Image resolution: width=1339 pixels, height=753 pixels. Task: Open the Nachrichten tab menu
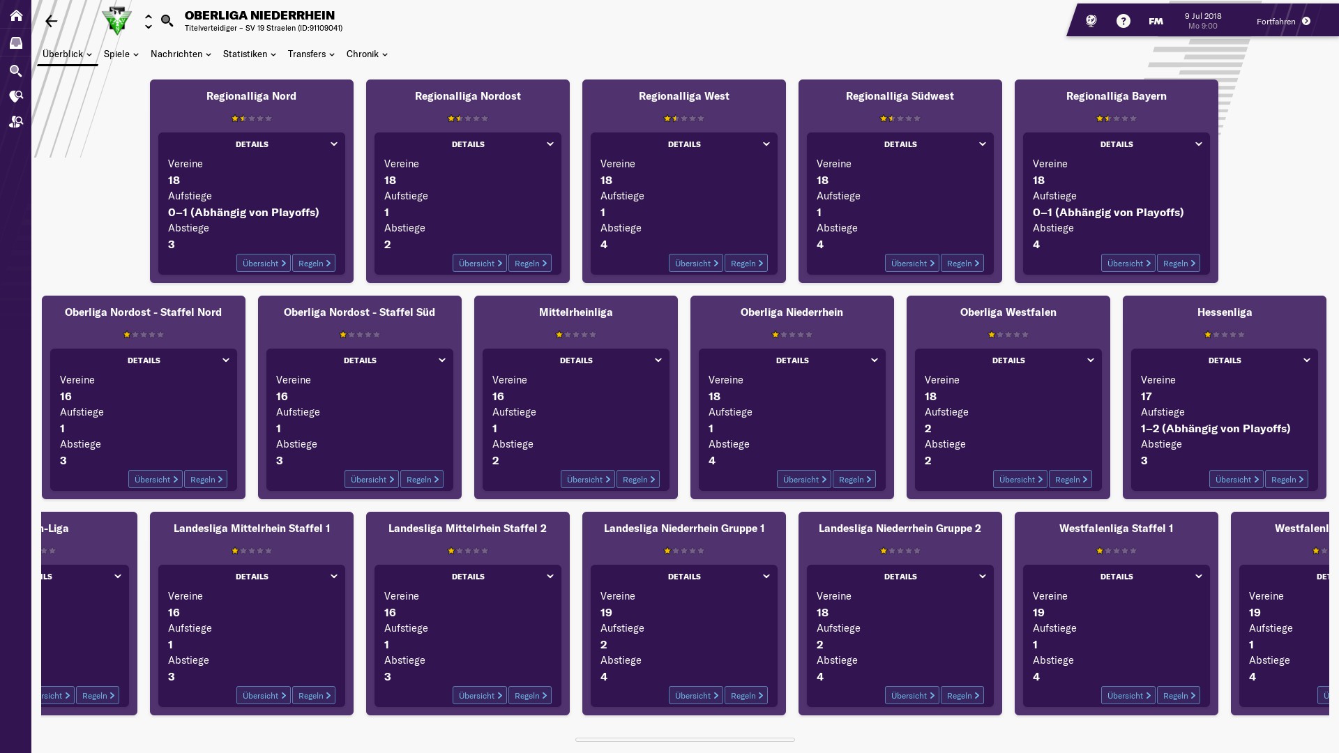pos(181,54)
